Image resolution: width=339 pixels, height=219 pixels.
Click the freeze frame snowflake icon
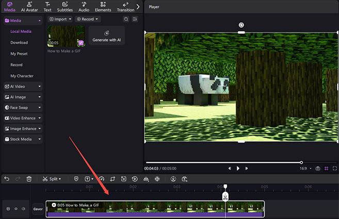pyautogui.click(x=157, y=179)
